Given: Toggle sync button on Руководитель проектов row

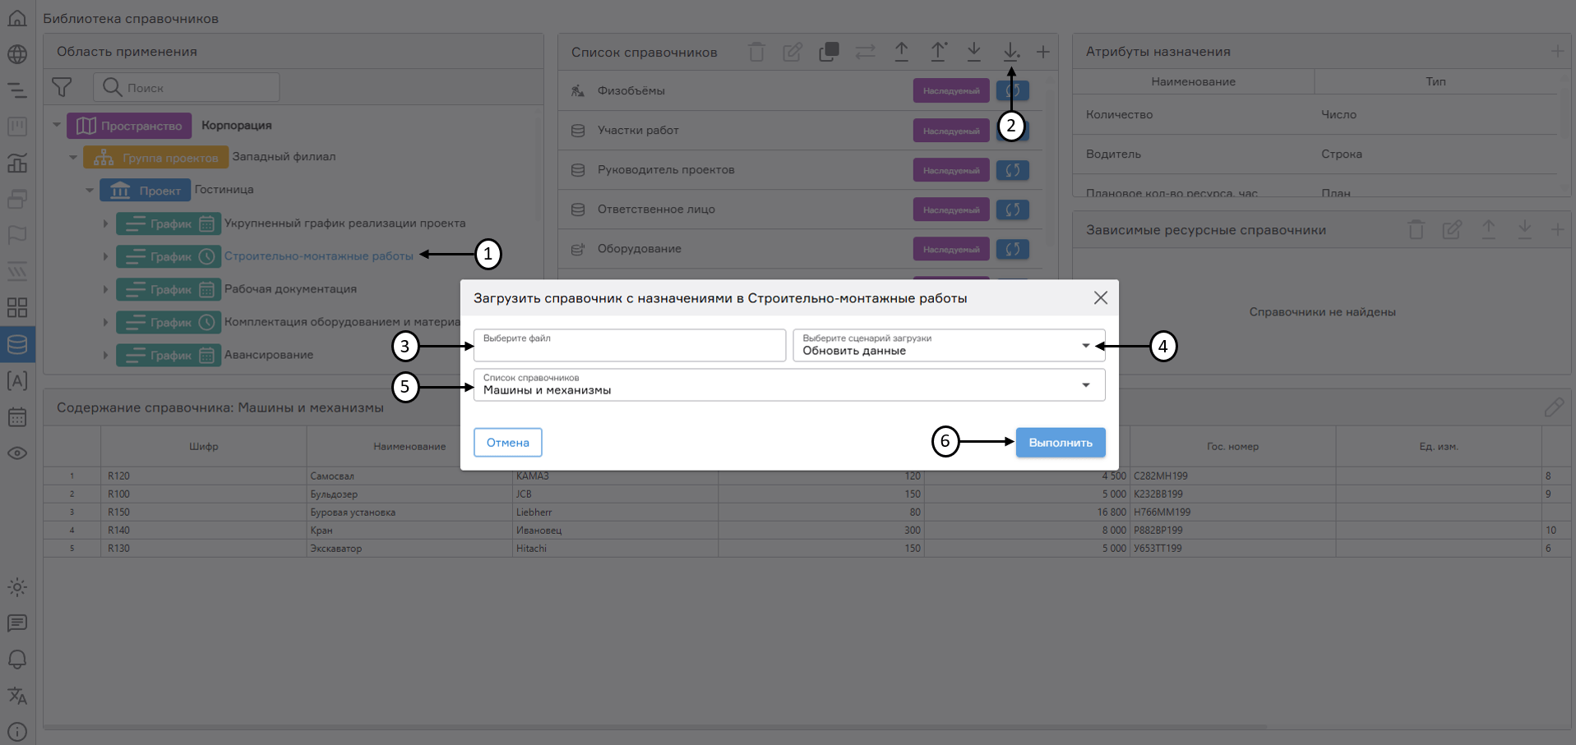Looking at the screenshot, I should 1012,170.
